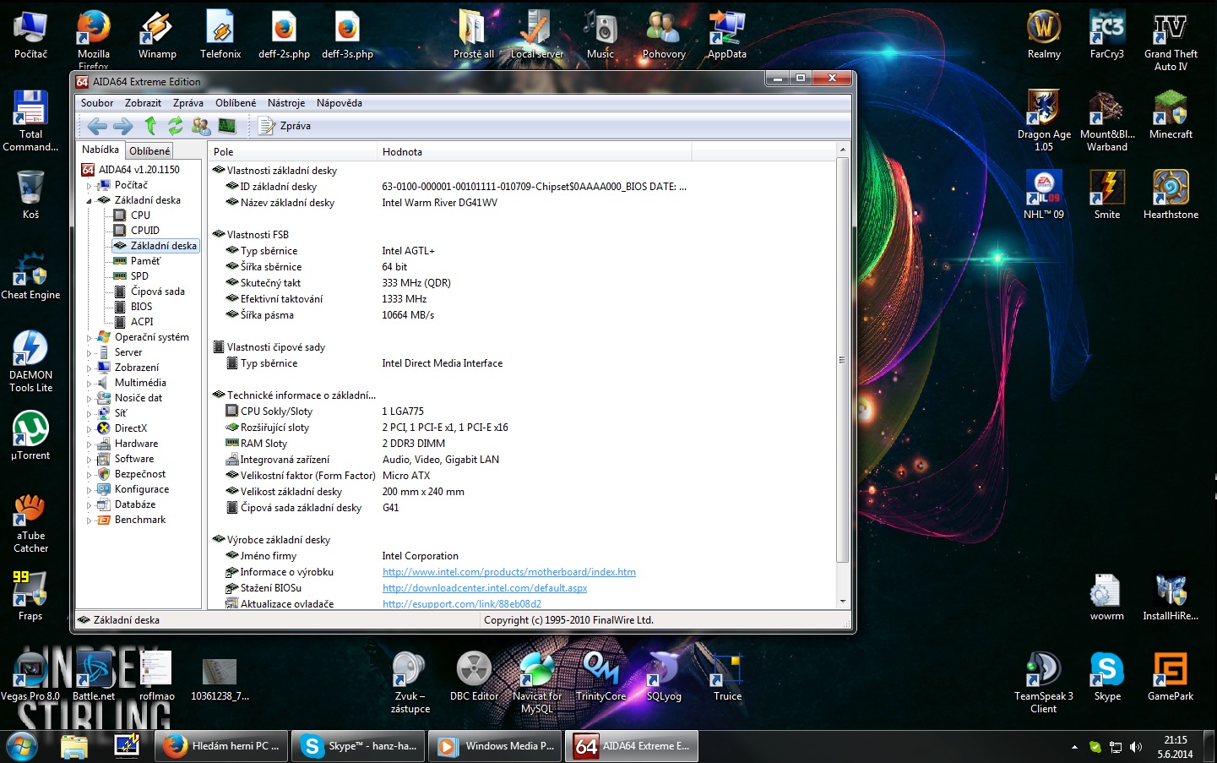
Task: Select the Hardware tree item
Action: 128,444
